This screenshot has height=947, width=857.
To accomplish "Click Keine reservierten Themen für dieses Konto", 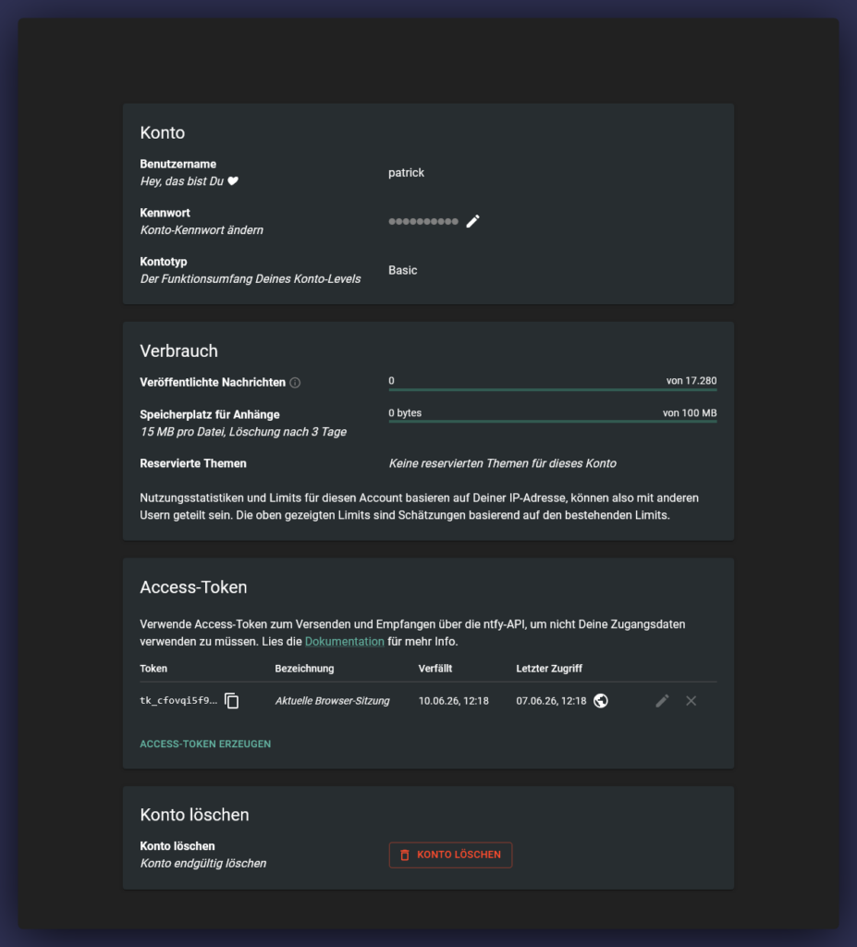I will pyautogui.click(x=503, y=463).
